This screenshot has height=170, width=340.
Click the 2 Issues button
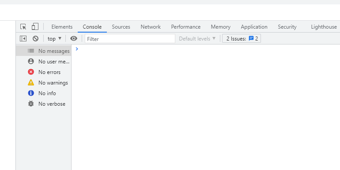(x=242, y=38)
